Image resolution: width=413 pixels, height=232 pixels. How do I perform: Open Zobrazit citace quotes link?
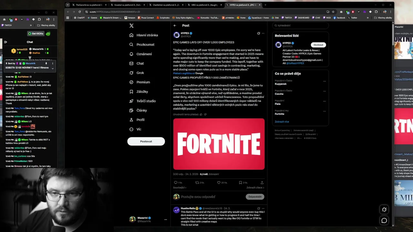[x=255, y=188]
